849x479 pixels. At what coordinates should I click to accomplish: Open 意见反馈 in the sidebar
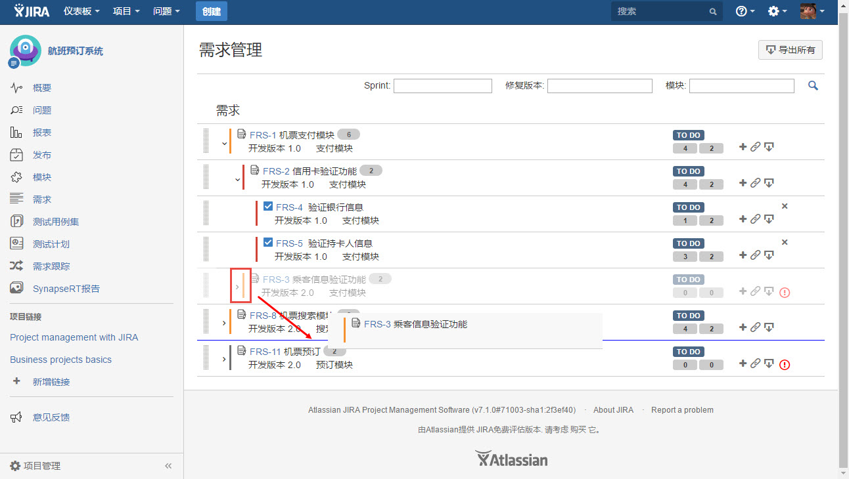[51, 417]
